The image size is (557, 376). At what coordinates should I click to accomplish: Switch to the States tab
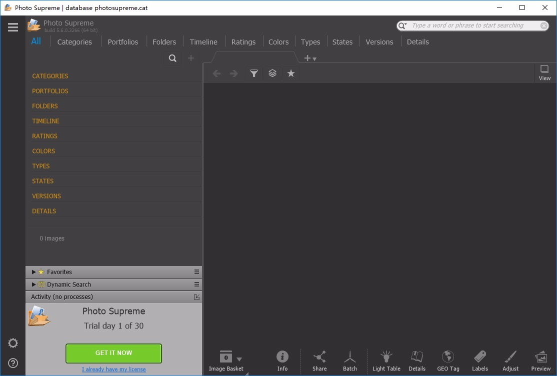pos(342,42)
